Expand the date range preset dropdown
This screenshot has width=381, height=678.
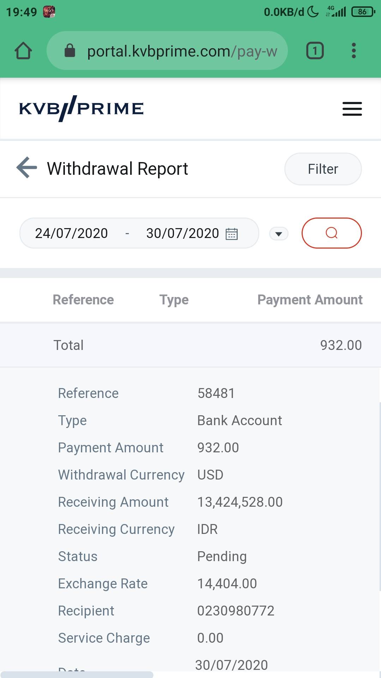coord(279,234)
